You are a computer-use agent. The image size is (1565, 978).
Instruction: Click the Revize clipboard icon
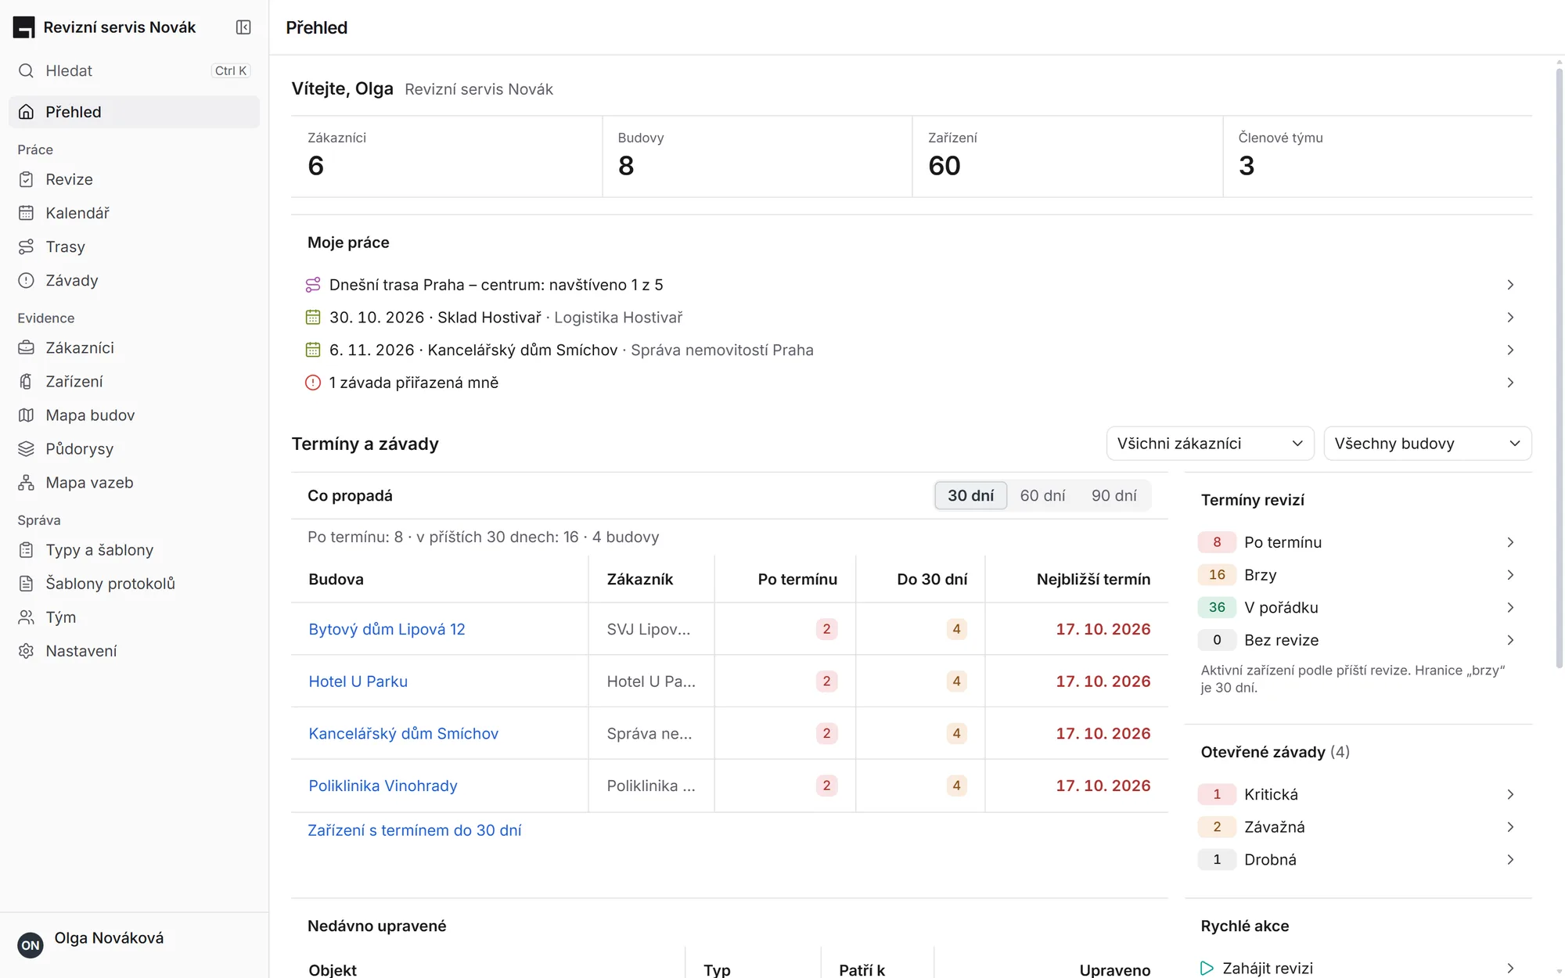[x=26, y=179]
